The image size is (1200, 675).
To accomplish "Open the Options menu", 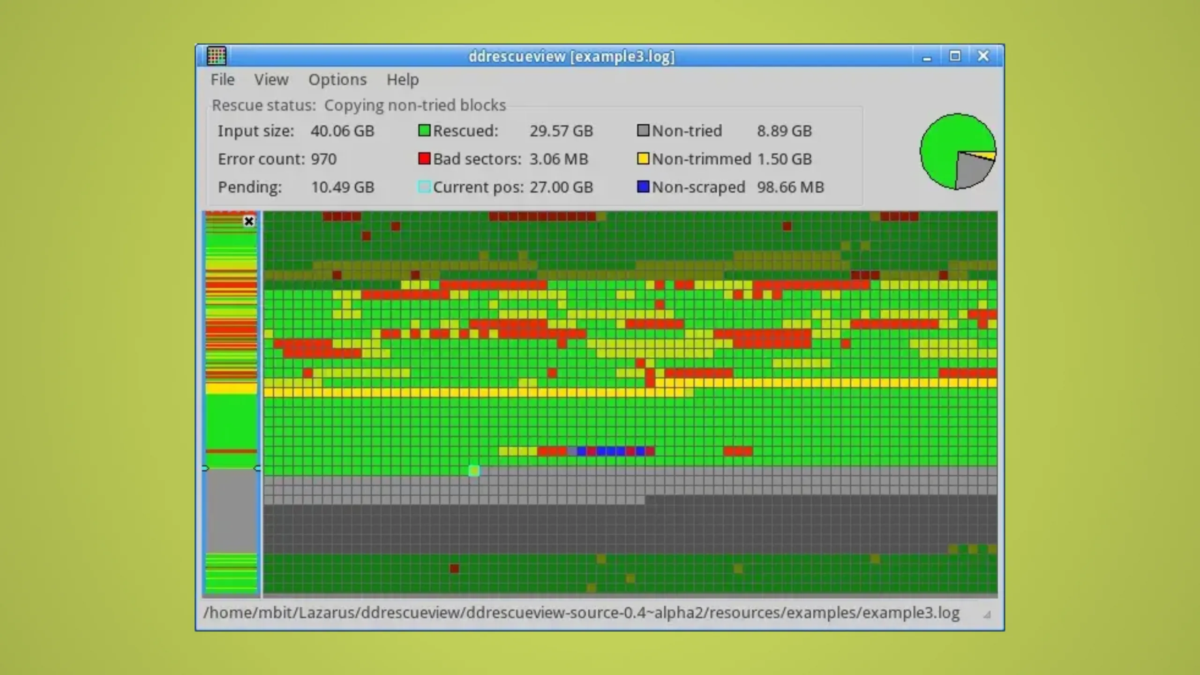I will tap(337, 80).
